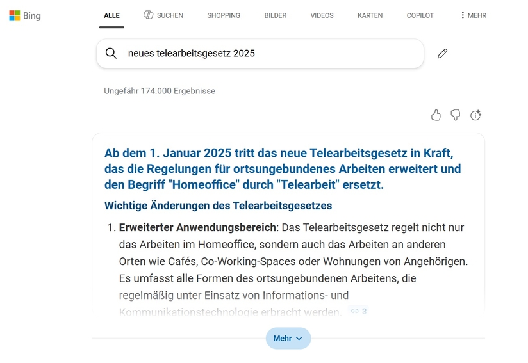Click the search query input field
This screenshot has width=528, height=363.
269,54
